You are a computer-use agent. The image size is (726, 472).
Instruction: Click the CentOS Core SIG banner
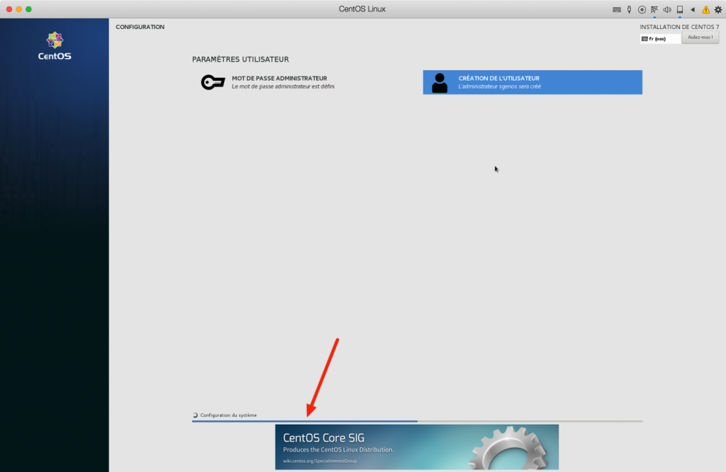coord(416,446)
